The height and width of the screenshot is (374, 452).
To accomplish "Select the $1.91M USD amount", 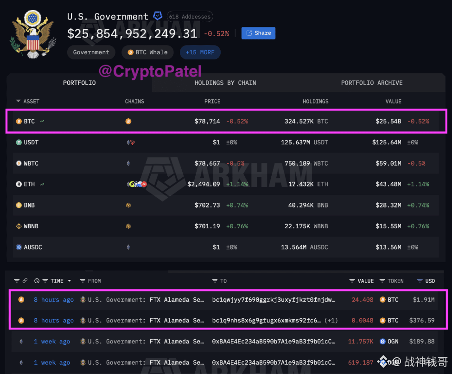I will tap(423, 300).
